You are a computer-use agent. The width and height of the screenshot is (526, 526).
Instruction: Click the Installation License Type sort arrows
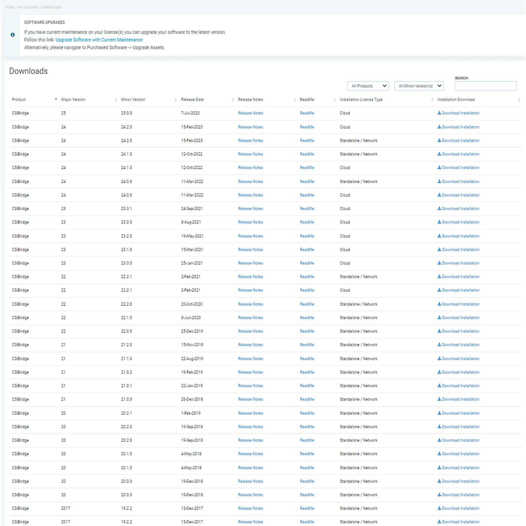coord(432,100)
